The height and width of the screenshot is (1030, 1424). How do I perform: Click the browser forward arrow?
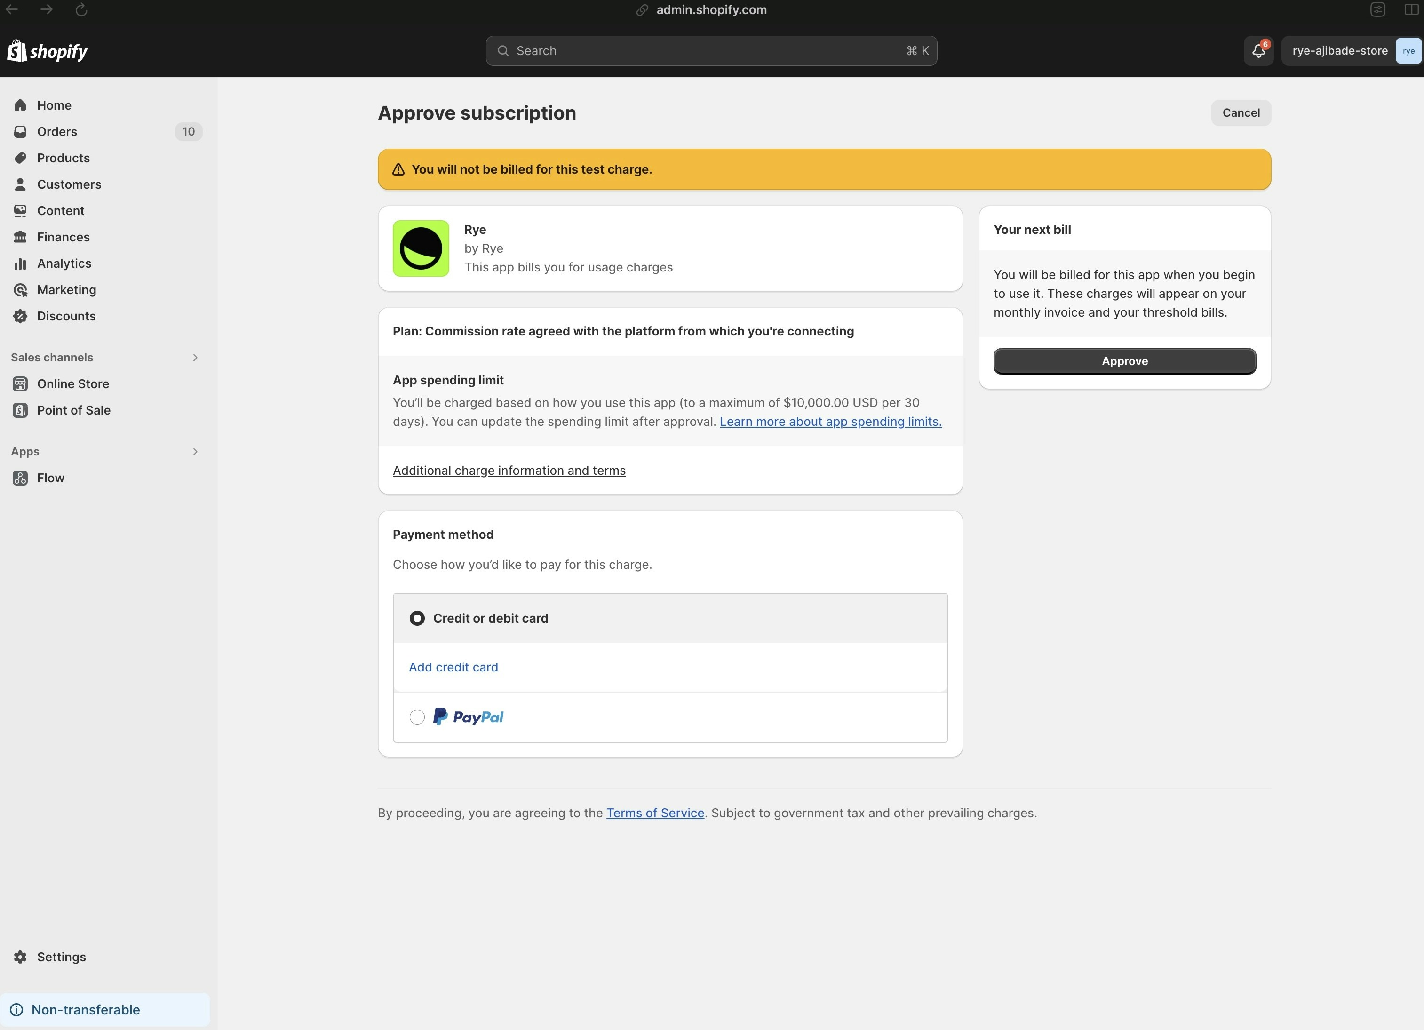coord(46,9)
